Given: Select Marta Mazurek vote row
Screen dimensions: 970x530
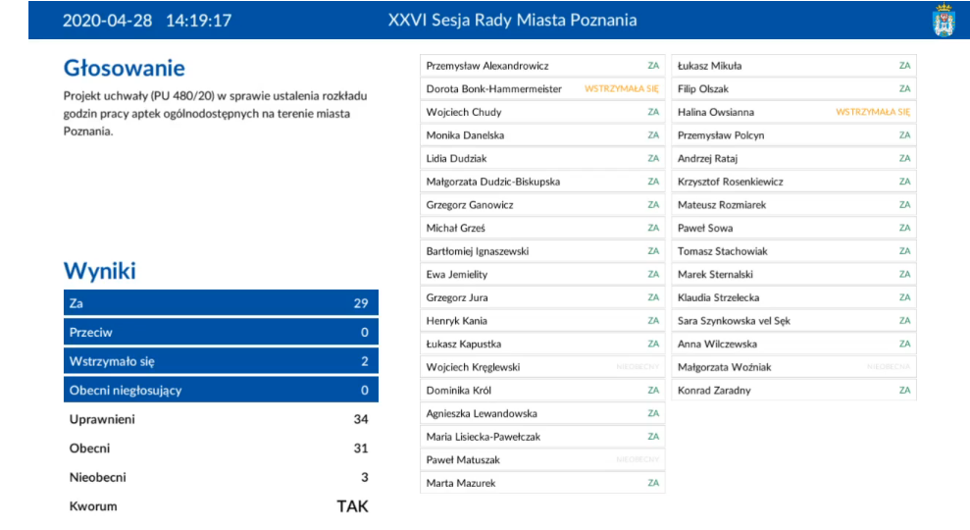Looking at the screenshot, I should (x=542, y=483).
